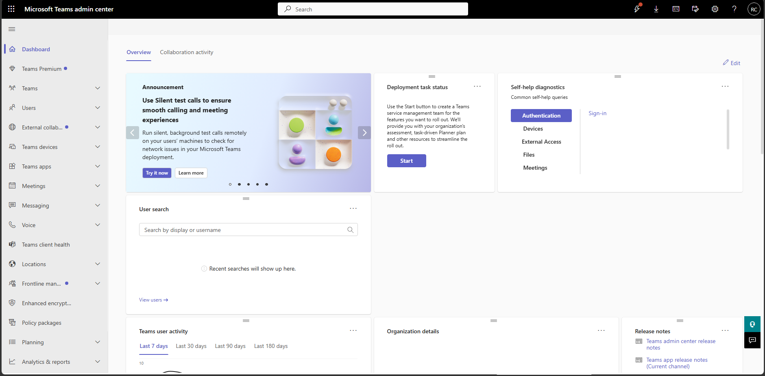
Task: Click the Teams client health icon
Action: pyautogui.click(x=12, y=245)
